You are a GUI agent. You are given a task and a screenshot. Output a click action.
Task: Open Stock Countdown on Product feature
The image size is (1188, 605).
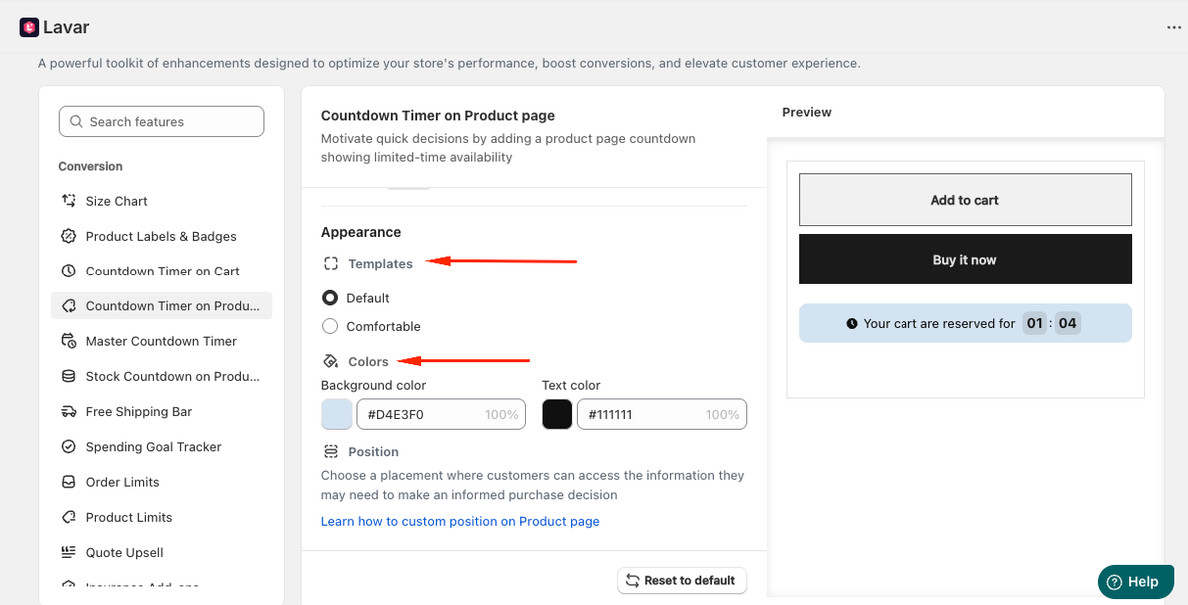point(172,377)
